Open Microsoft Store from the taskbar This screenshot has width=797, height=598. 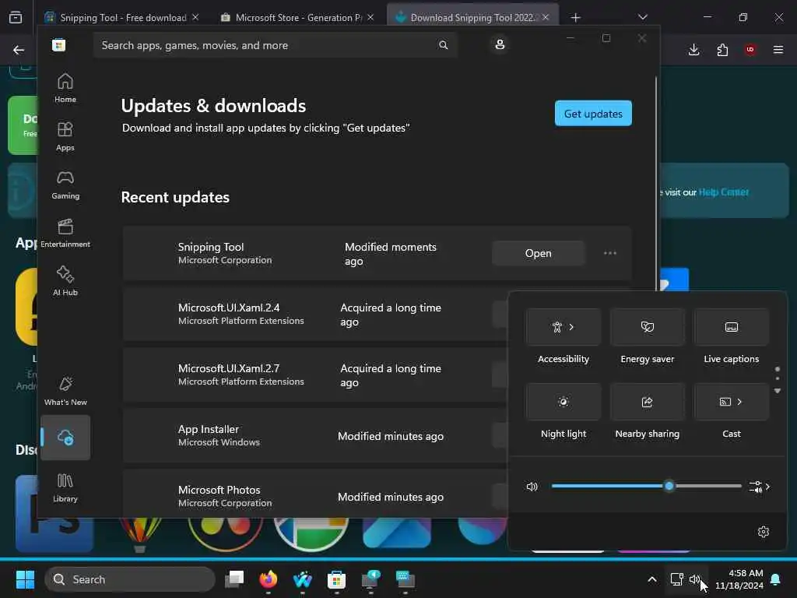click(336, 579)
